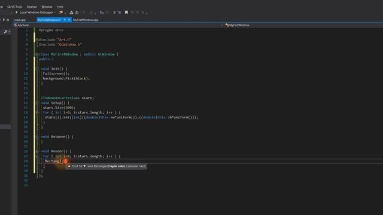
Task: Open debugger target dropdown arrow
Action: pos(55,13)
